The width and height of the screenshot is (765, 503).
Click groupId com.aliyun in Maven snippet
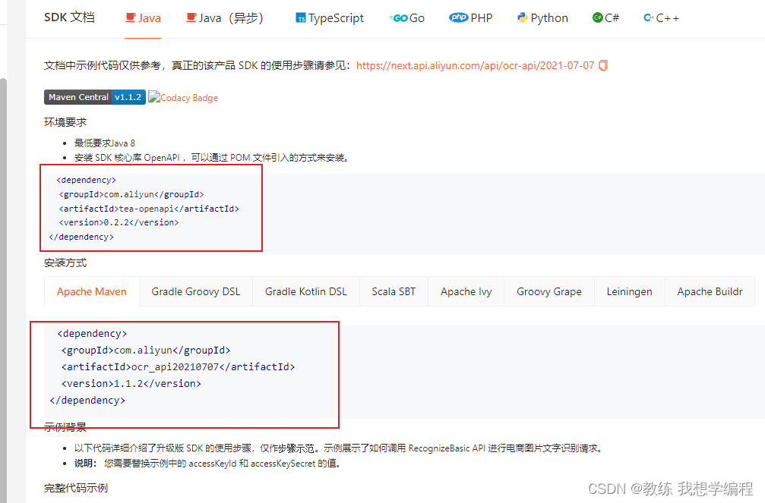click(146, 350)
